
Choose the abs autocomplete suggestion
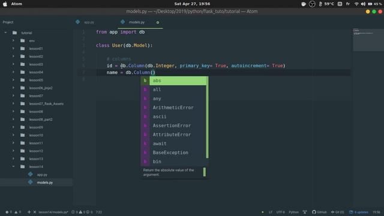click(x=173, y=80)
